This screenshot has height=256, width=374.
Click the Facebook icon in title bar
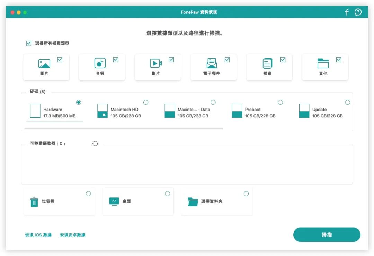tap(346, 12)
